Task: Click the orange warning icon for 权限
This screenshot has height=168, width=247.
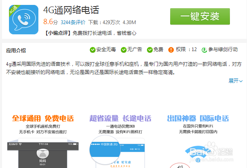Action: click(171, 50)
